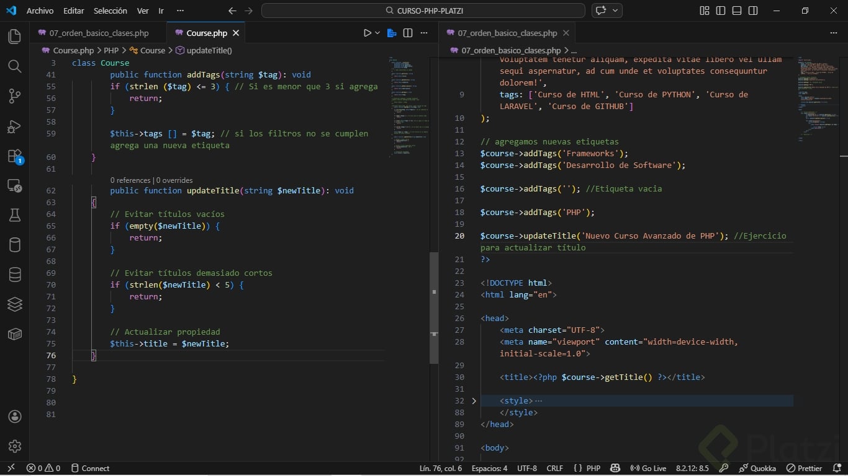The image size is (848, 476).
Task: Open the Selección menu
Action: [110, 11]
